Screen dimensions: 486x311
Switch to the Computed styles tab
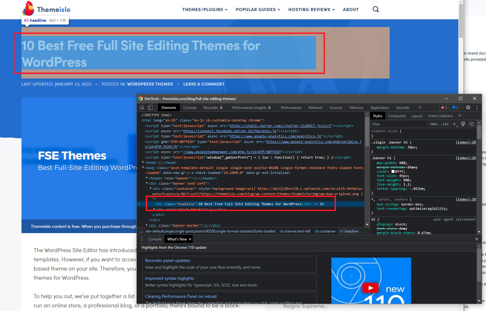(397, 116)
